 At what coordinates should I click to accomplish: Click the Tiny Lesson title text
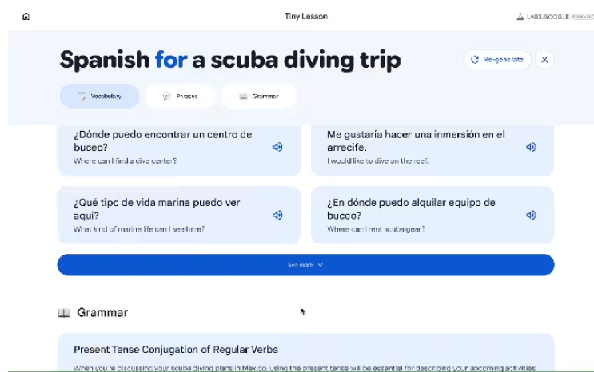click(305, 17)
